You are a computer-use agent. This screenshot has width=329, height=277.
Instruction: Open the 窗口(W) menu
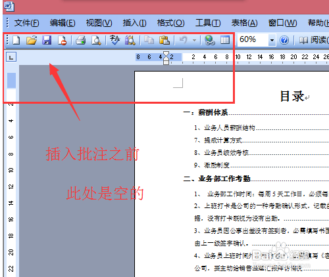click(x=283, y=23)
